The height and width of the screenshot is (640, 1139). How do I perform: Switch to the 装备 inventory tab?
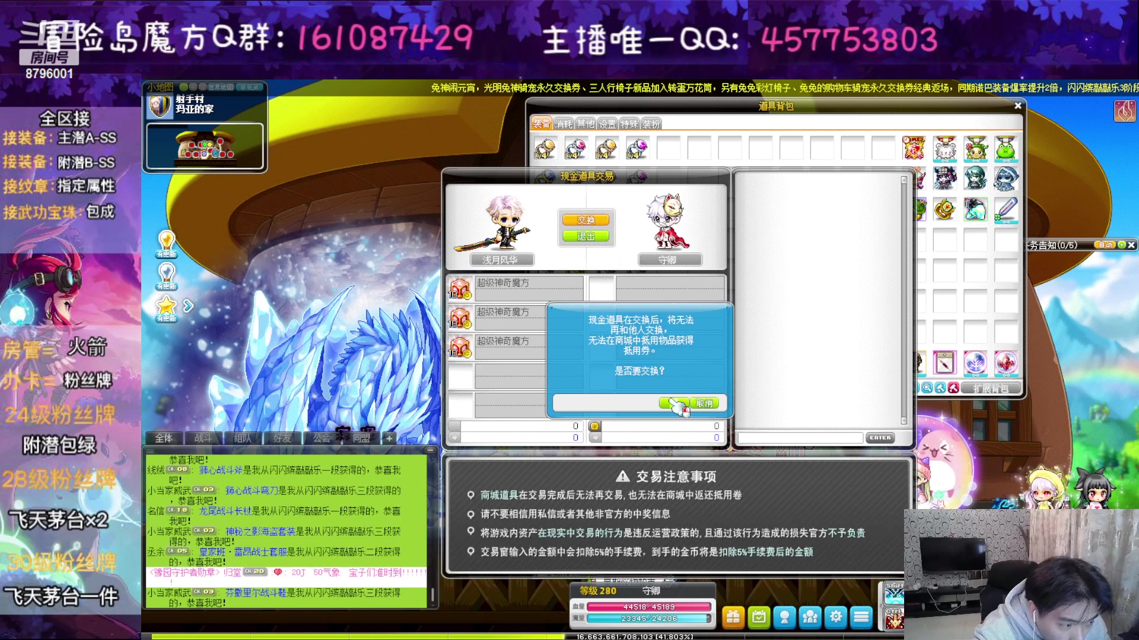click(x=541, y=123)
